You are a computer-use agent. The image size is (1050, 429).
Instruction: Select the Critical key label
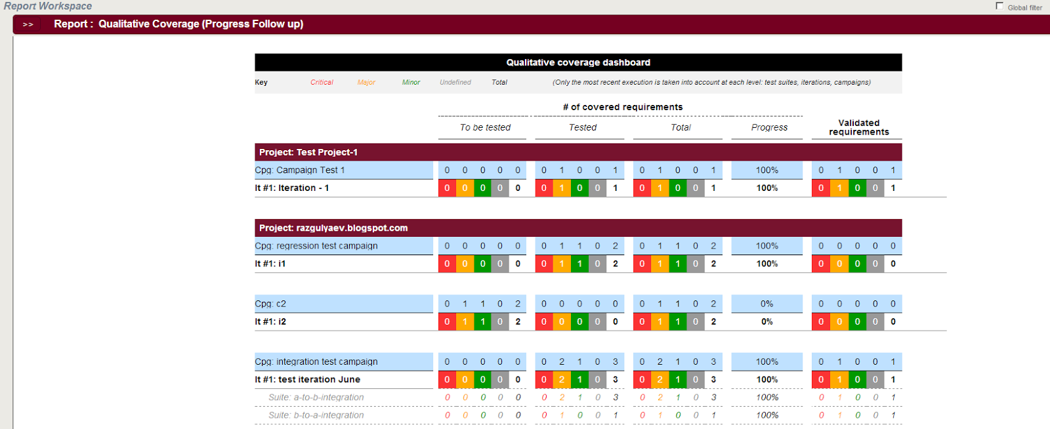322,82
